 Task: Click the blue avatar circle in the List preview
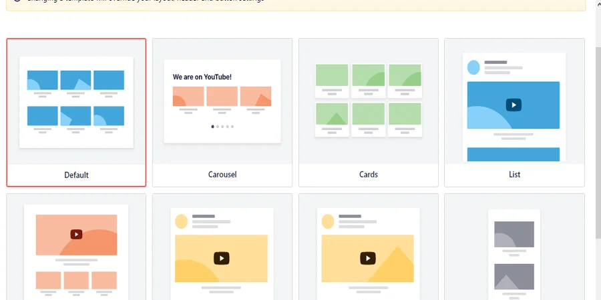tap(473, 67)
